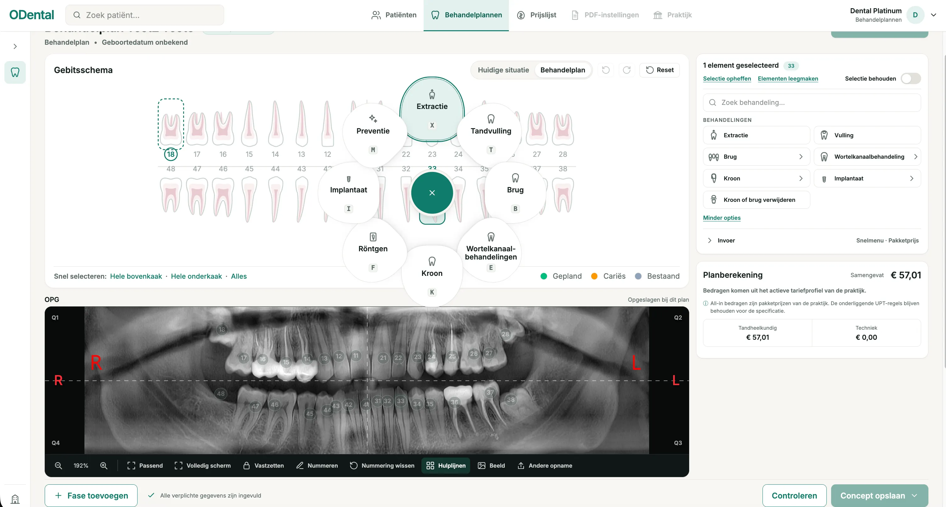Viewport: 946px width, 507px height.
Task: Click Selectie opheffen link
Action: click(727, 79)
